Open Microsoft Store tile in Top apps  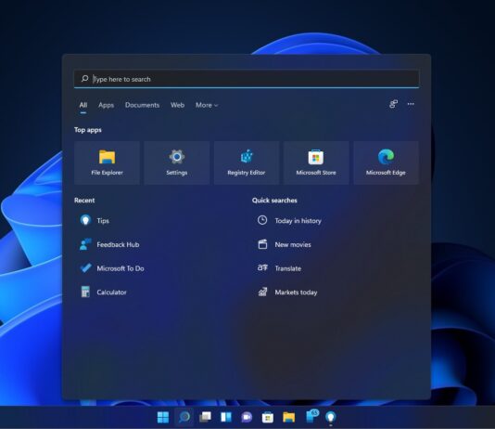(316, 162)
